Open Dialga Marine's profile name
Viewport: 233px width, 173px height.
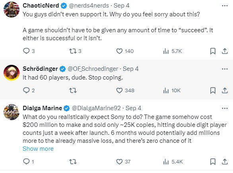click(43, 108)
